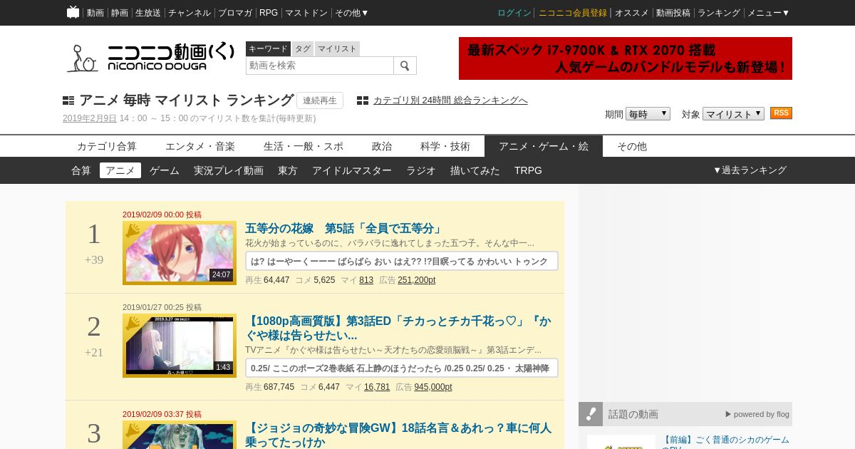Click the i7-9700K RTX 2070 ad banner

(x=626, y=58)
